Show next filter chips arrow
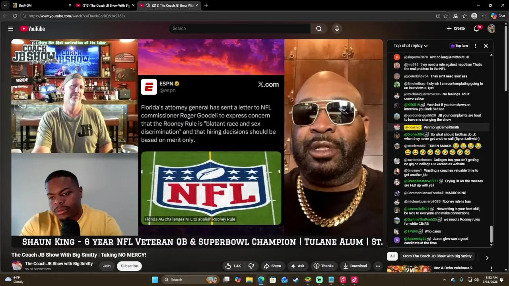Image resolution: width=509 pixels, height=286 pixels. tap(487, 258)
